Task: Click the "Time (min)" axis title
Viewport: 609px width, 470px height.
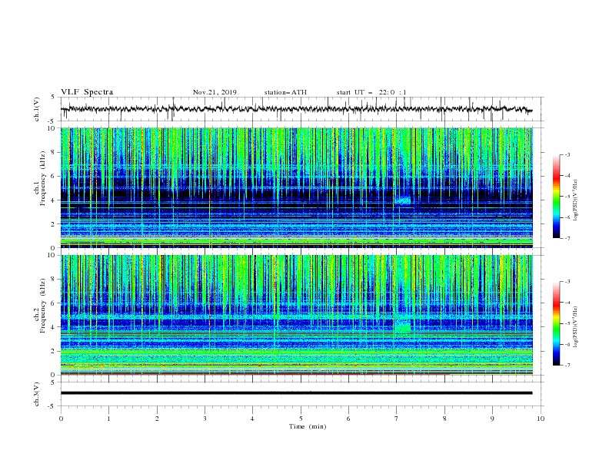Action: pyautogui.click(x=308, y=426)
